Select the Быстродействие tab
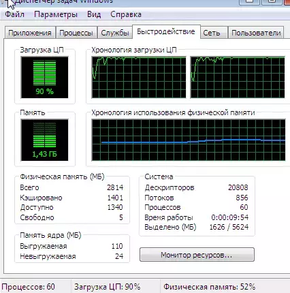 (x=166, y=31)
